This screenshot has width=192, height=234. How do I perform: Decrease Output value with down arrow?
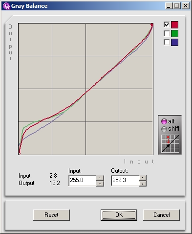coord(143,184)
